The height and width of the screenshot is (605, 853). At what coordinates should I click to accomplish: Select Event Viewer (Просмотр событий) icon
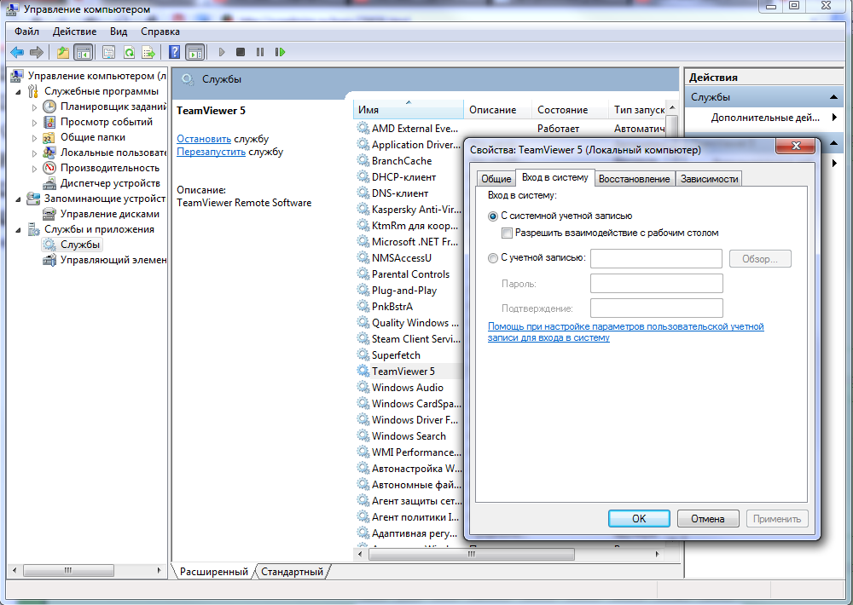tap(49, 122)
